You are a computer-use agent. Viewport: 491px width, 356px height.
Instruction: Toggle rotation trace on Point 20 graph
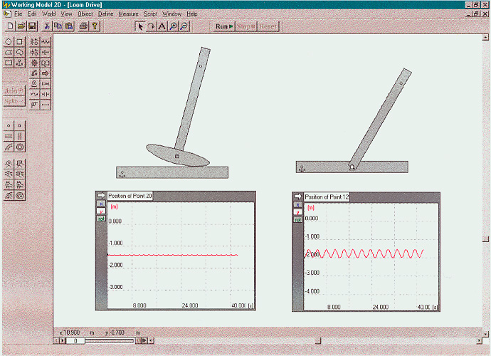(100, 219)
